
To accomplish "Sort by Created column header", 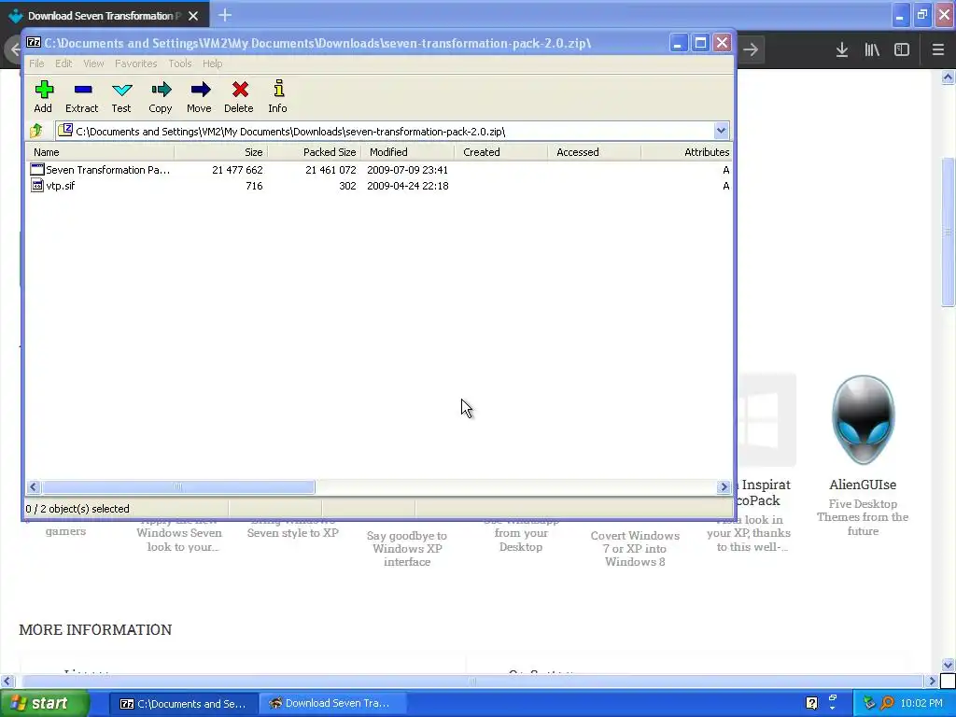I will [500, 152].
